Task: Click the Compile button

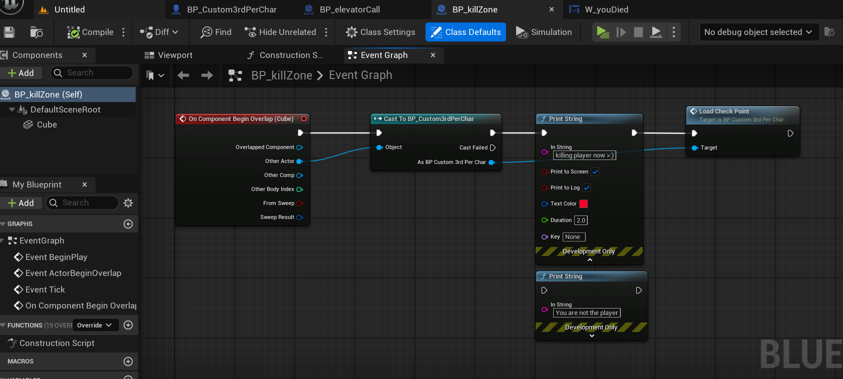Action: 91,32
